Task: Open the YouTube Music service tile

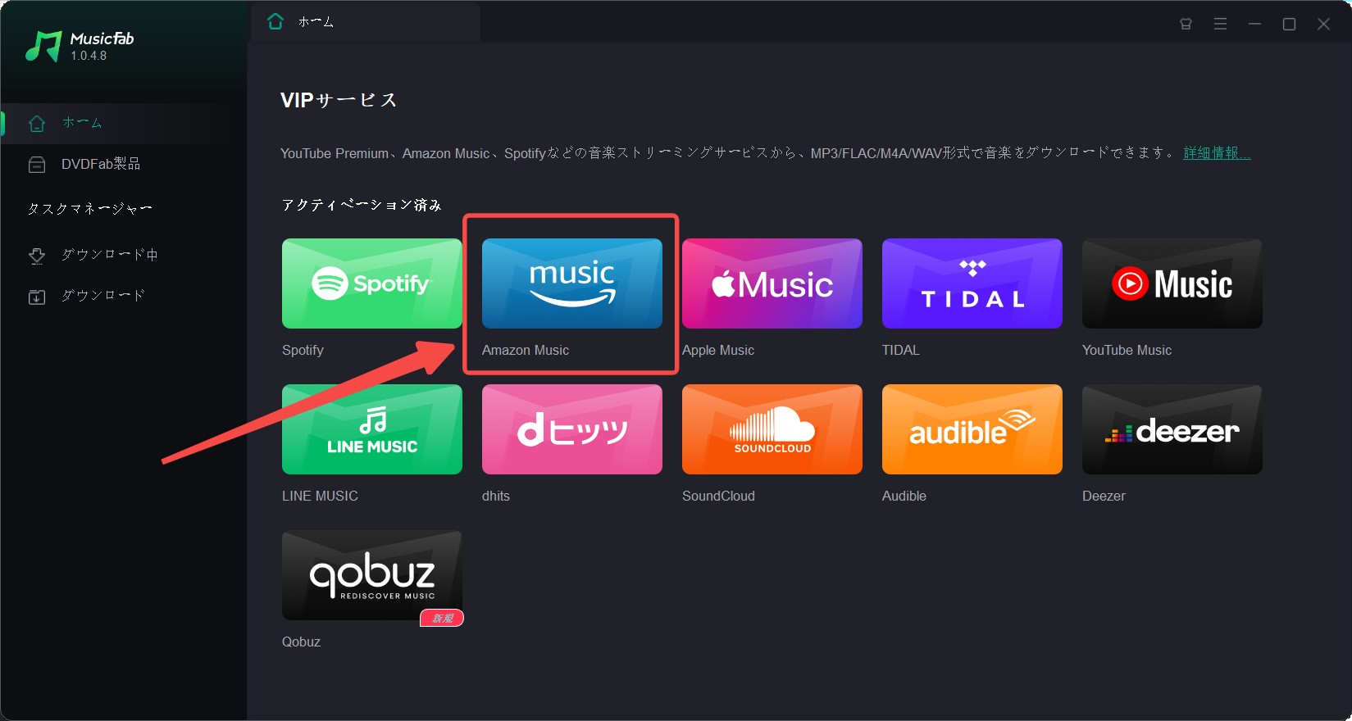Action: tap(1172, 283)
